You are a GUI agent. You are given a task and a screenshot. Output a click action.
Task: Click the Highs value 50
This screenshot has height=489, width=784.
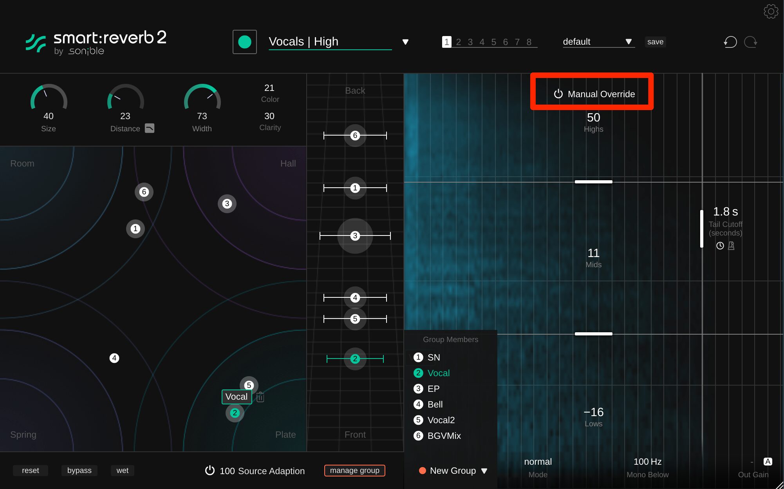click(594, 118)
